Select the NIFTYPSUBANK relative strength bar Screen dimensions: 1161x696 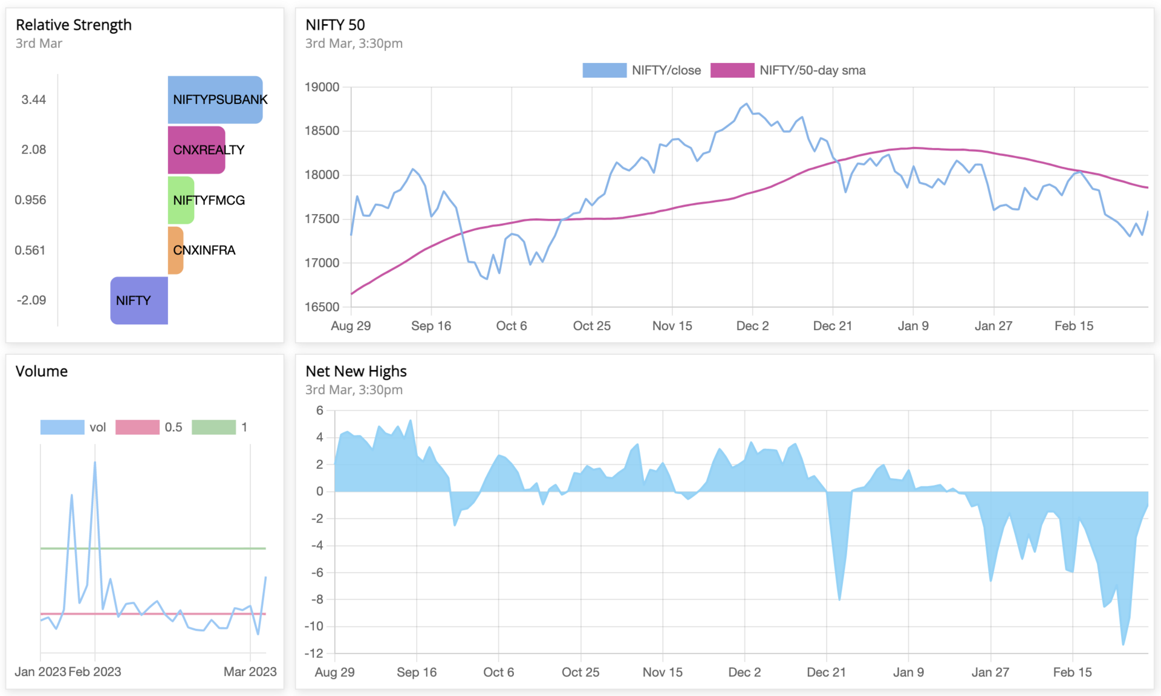tap(215, 100)
